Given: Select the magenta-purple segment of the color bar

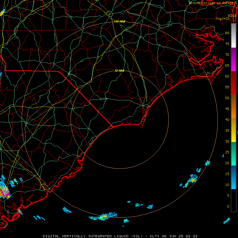Looking at the screenshot, I should tap(234, 59).
